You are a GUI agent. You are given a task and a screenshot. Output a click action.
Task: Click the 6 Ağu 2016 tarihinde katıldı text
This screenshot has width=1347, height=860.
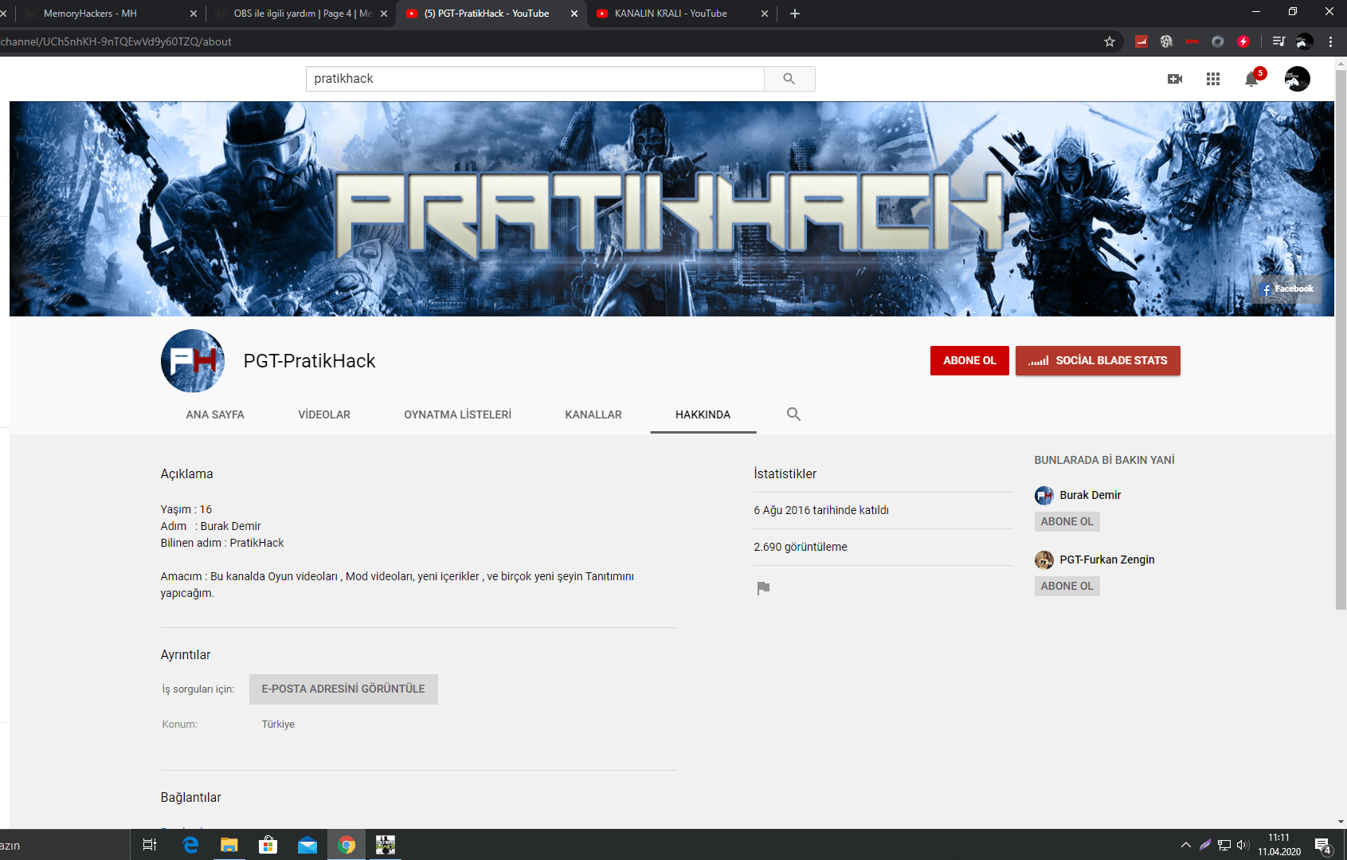(x=821, y=510)
